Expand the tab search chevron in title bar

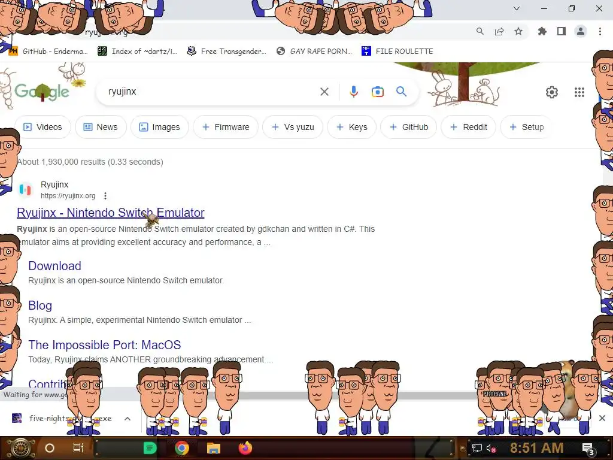click(x=517, y=8)
